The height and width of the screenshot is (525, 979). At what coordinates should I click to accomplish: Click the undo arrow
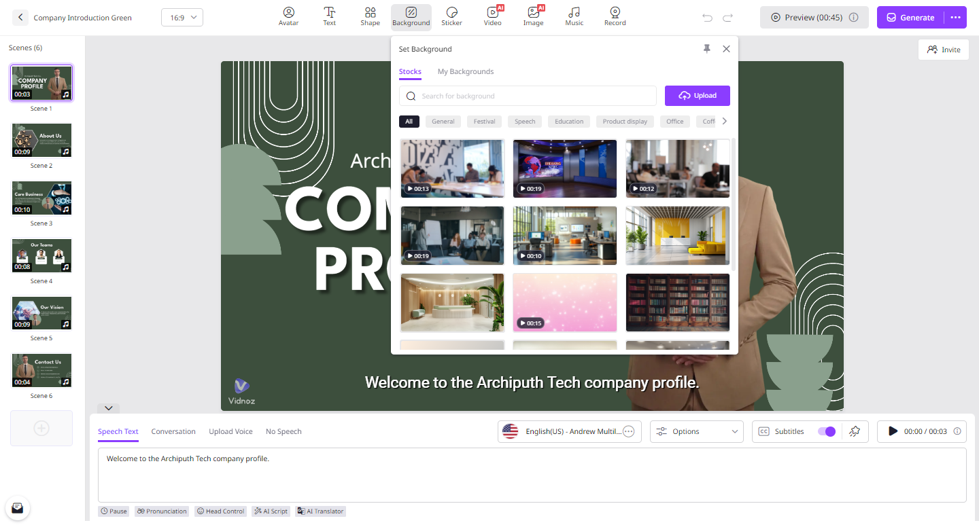[708, 18]
